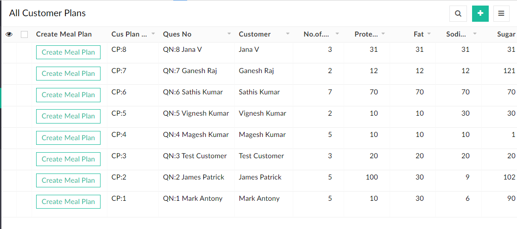
Task: Click the CP:4 plan number cell
Action: pos(119,135)
